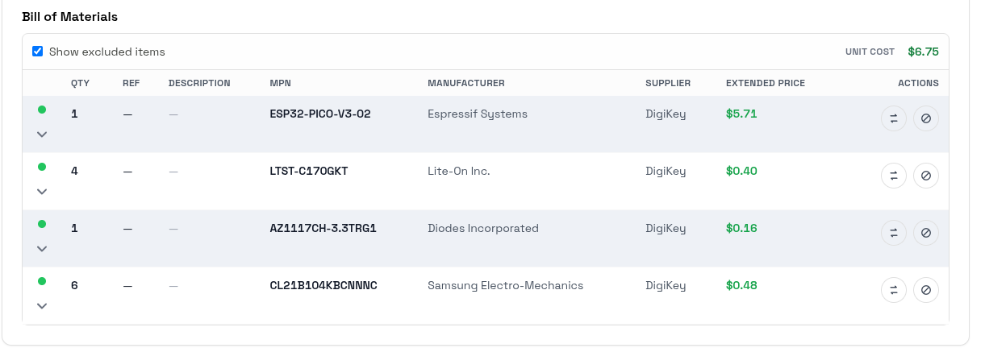Click the Extended Price column header

coord(765,83)
